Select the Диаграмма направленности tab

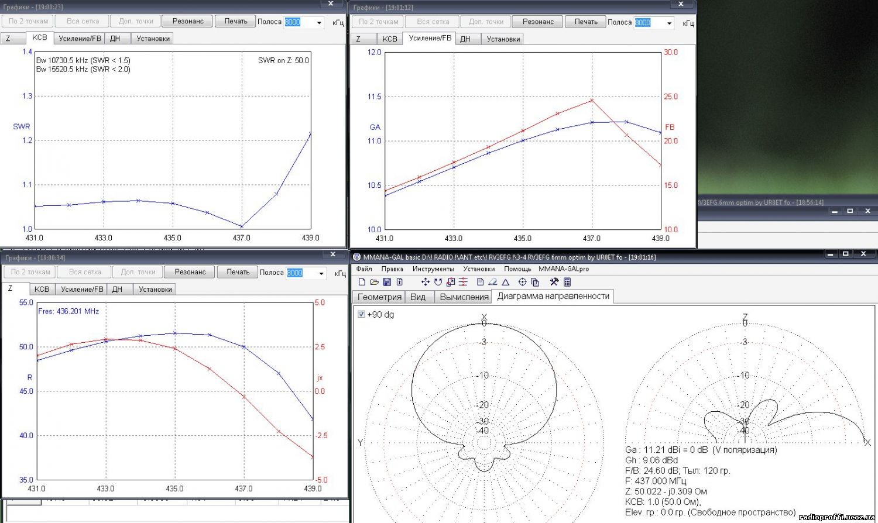[553, 296]
